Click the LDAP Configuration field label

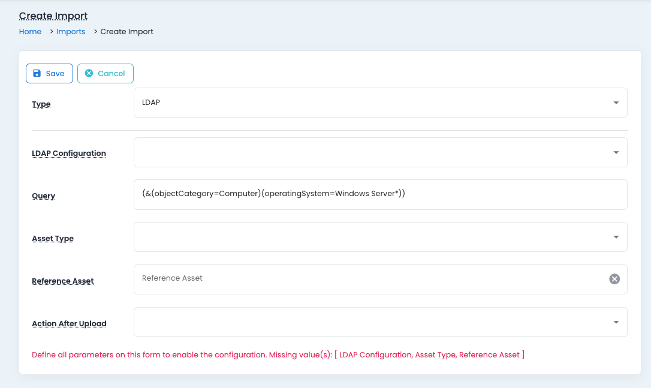coord(69,154)
